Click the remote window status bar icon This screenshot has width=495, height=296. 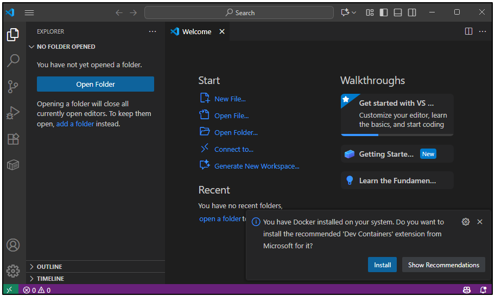[x=9, y=290]
